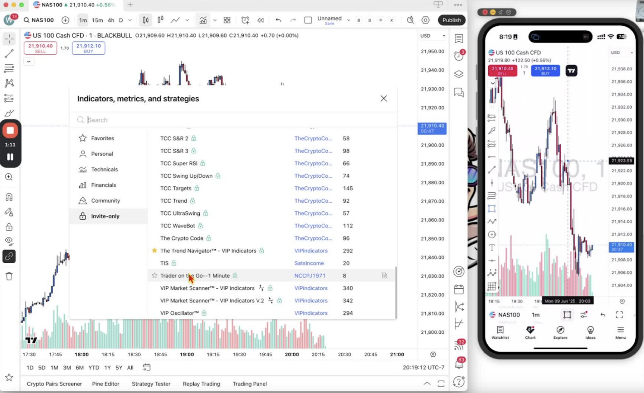Open source icon for Trader on the Go row

384,275
